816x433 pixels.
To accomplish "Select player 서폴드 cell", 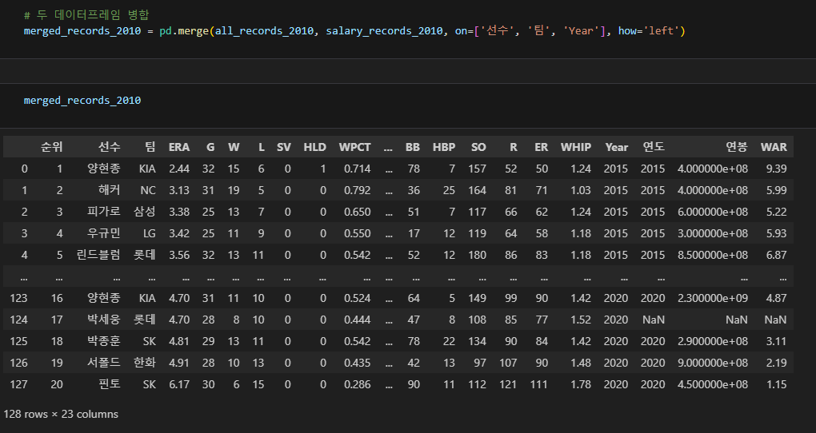I will click(x=103, y=363).
